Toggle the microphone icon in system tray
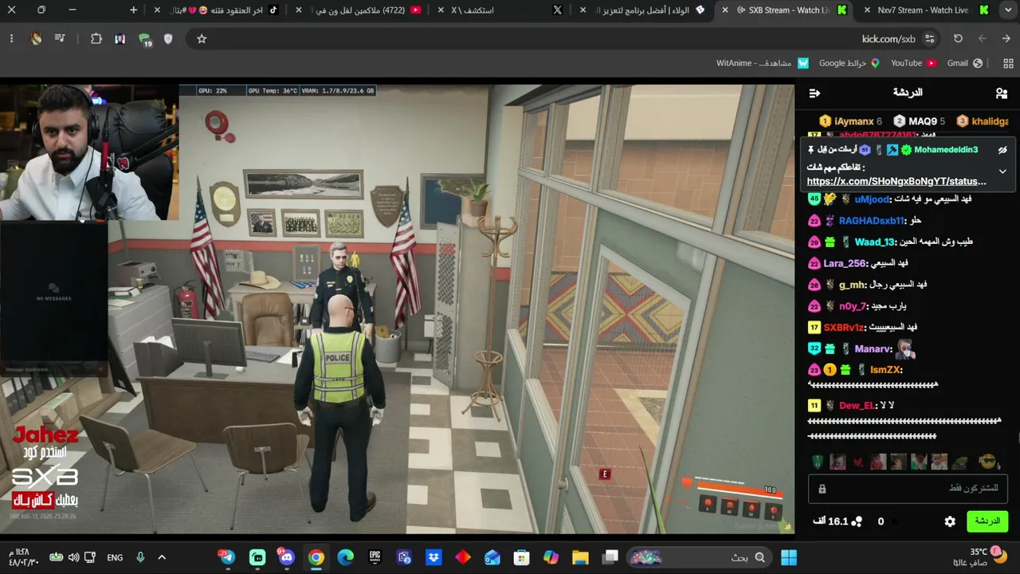Viewport: 1020px width, 574px height. 140,557
